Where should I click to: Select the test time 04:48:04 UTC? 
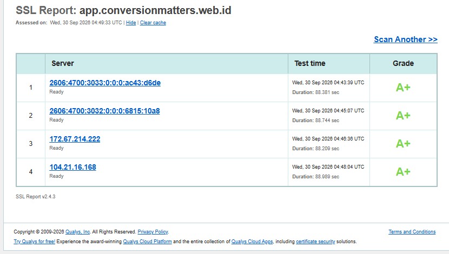click(x=328, y=167)
